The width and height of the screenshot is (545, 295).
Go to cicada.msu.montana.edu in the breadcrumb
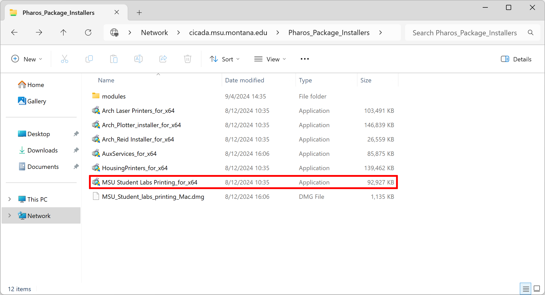(228, 32)
